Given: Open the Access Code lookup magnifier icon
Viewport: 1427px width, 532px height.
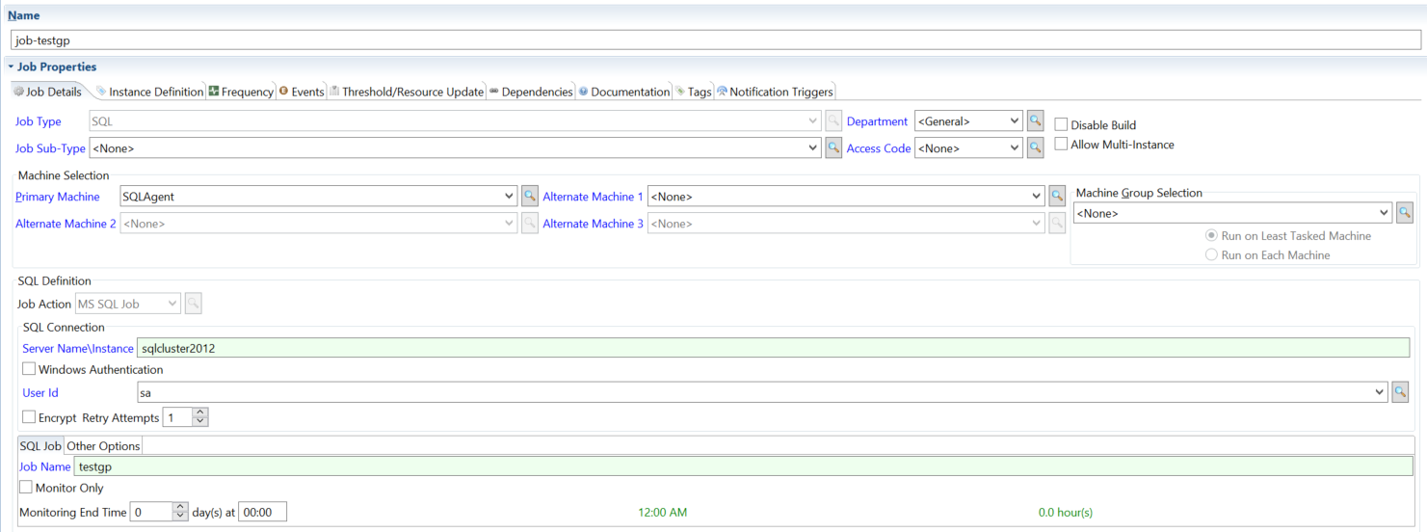Looking at the screenshot, I should (x=1035, y=148).
